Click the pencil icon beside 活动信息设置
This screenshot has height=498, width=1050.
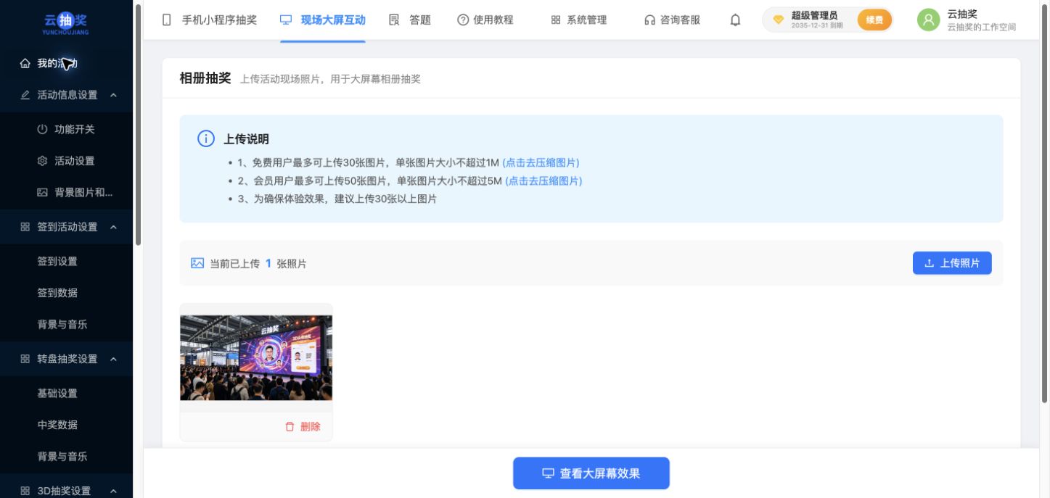(x=25, y=95)
